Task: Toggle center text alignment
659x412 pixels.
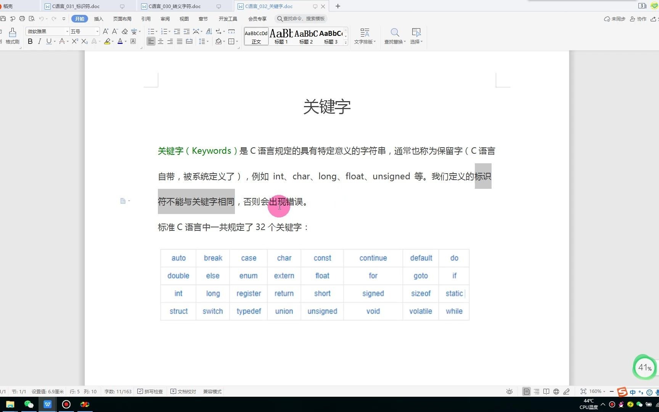Action: pyautogui.click(x=161, y=41)
